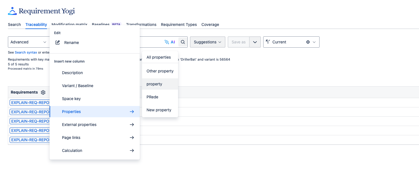The height and width of the screenshot is (188, 419).
Task: Open the Advanced search mode dropdown
Action: (x=28, y=42)
